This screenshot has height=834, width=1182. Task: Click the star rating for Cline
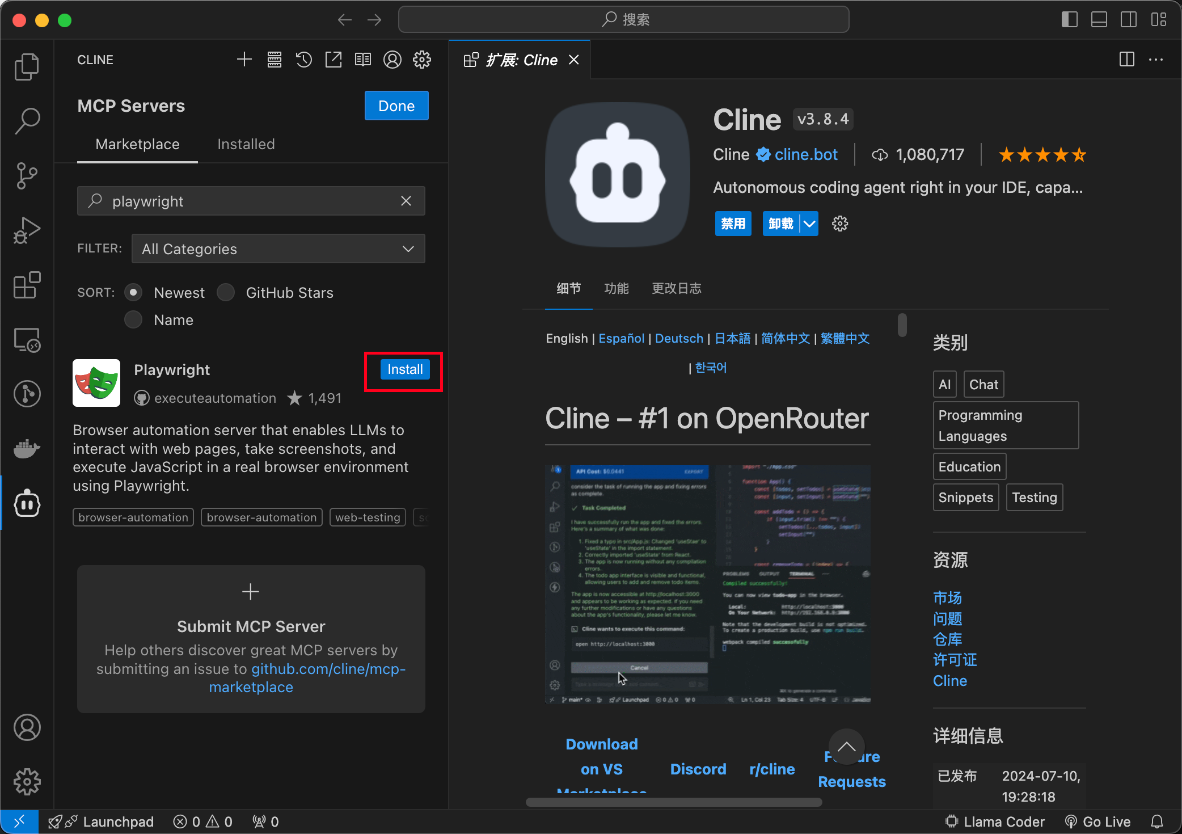[x=1042, y=154]
